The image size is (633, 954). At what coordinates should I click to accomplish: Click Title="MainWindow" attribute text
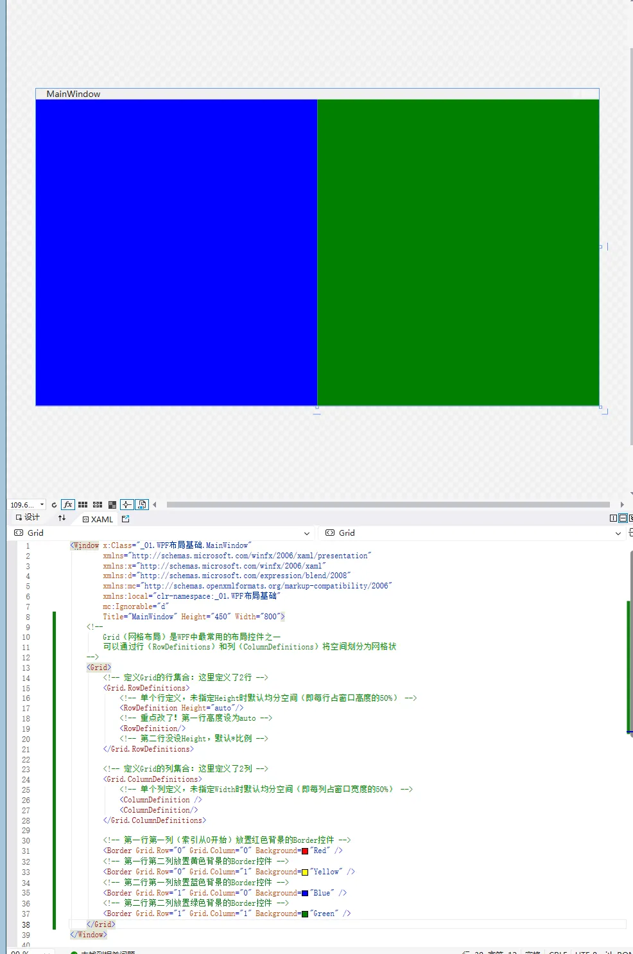tap(140, 617)
